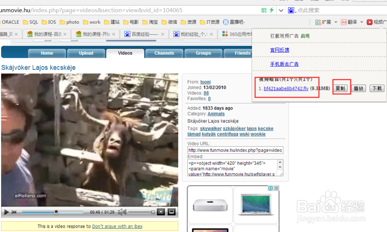This screenshot has height=232, width=387.
Task: Click the video progress slider handle
Action: [x=56, y=212]
